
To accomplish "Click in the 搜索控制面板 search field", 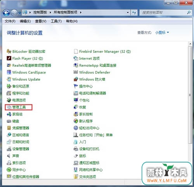I will click(163, 12).
